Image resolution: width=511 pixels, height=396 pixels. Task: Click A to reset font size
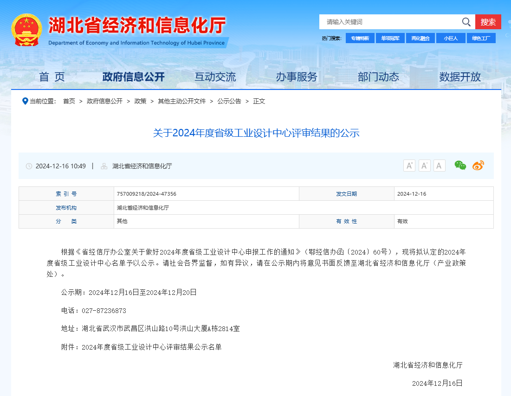439,165
